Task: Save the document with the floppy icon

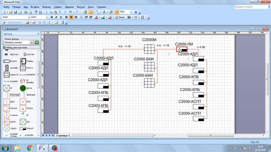Action: point(15,12)
